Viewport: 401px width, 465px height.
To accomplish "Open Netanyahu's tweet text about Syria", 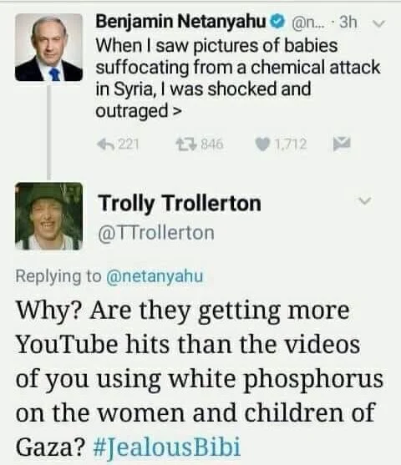I will (x=237, y=78).
